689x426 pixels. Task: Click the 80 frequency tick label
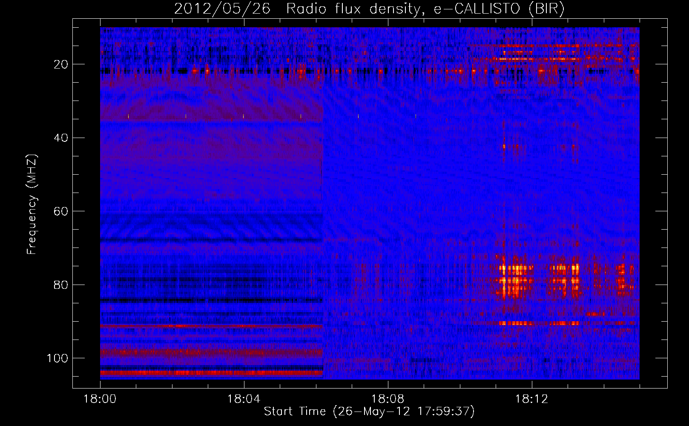tap(61, 285)
